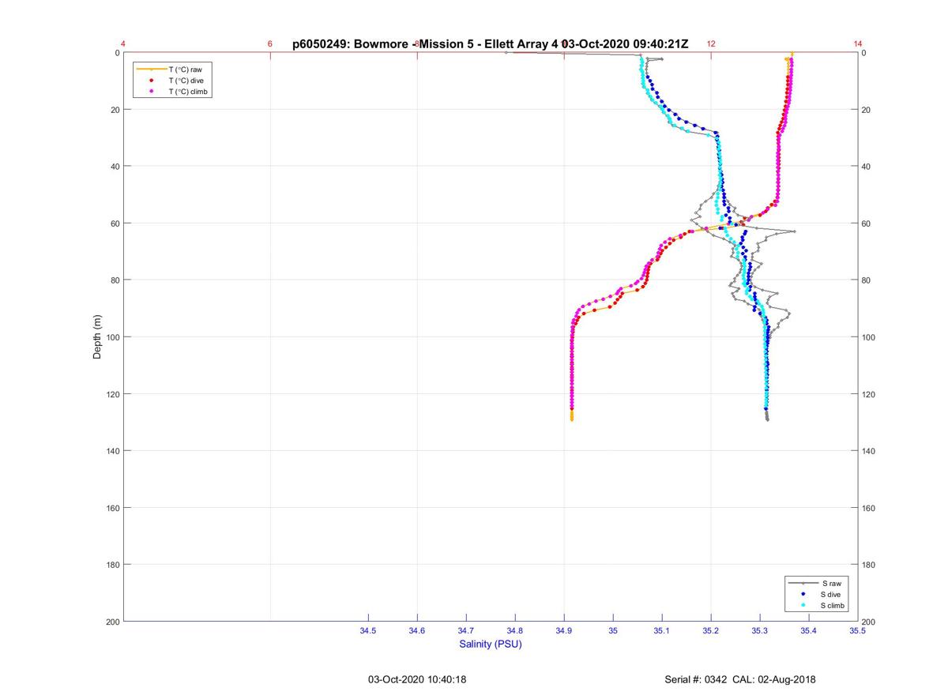Image resolution: width=948 pixels, height=699 pixels.
Task: Click the 34.8 salinity tick label
Action: [515, 631]
